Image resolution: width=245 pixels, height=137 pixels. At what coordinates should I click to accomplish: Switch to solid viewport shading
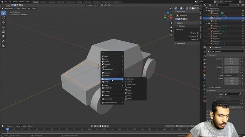(x=193, y=8)
